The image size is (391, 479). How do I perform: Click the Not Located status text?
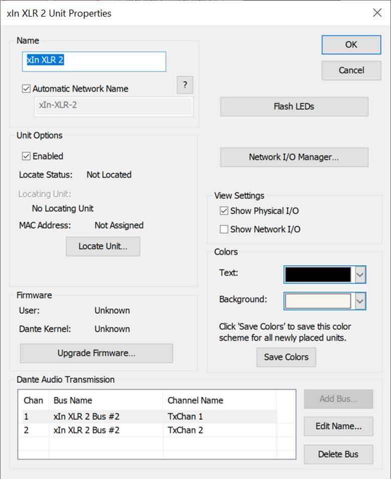(109, 175)
